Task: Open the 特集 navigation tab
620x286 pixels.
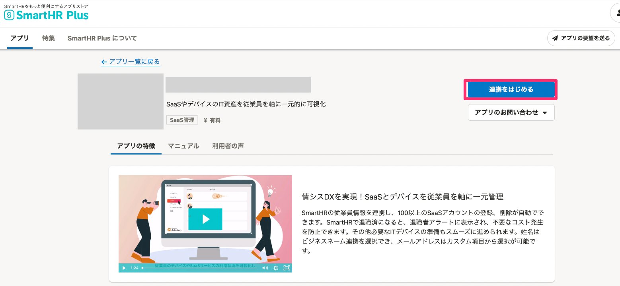Action: pyautogui.click(x=49, y=38)
